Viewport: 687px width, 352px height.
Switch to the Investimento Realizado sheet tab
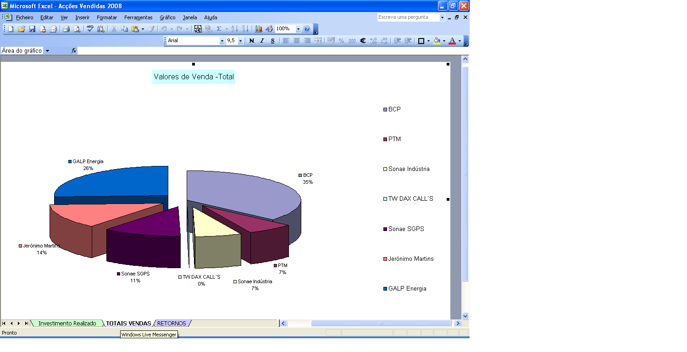[67, 323]
